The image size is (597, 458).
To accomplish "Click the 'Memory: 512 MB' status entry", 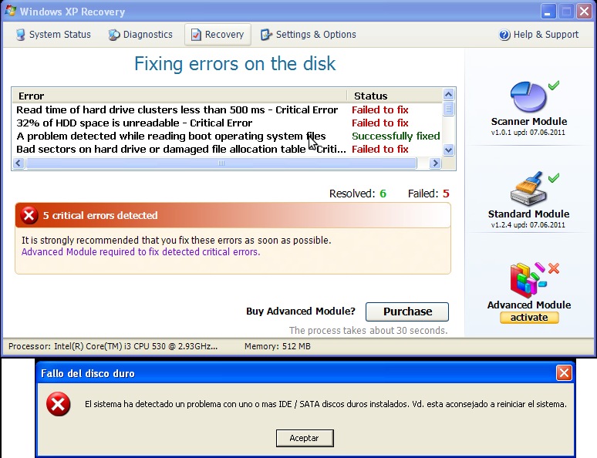I will coord(278,346).
